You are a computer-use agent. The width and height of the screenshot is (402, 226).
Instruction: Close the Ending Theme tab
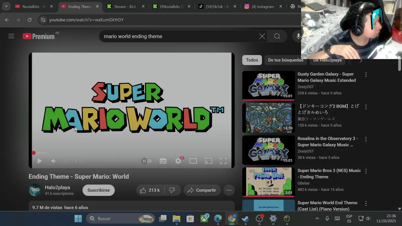[x=97, y=6]
